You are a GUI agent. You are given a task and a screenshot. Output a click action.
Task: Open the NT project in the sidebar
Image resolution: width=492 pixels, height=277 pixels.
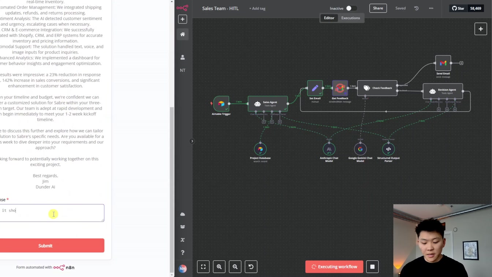(182, 70)
